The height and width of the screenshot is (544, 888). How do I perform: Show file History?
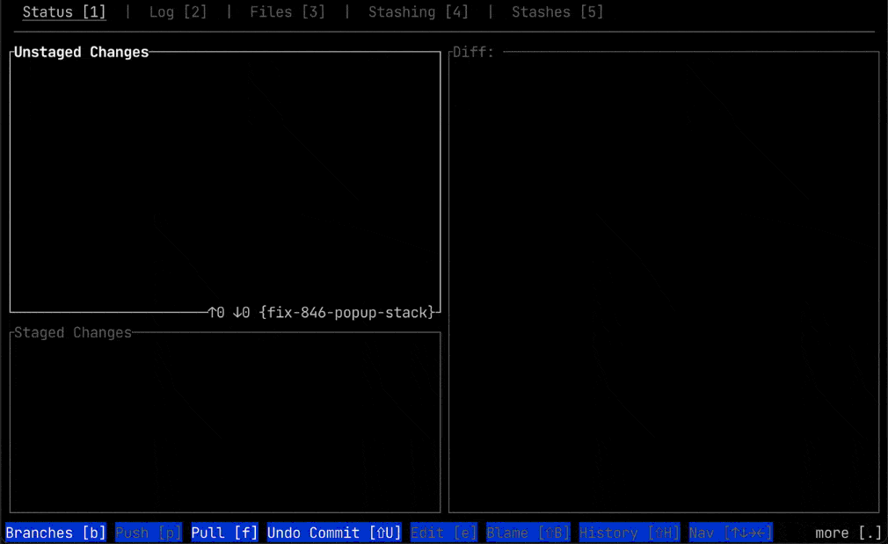pyautogui.click(x=629, y=532)
